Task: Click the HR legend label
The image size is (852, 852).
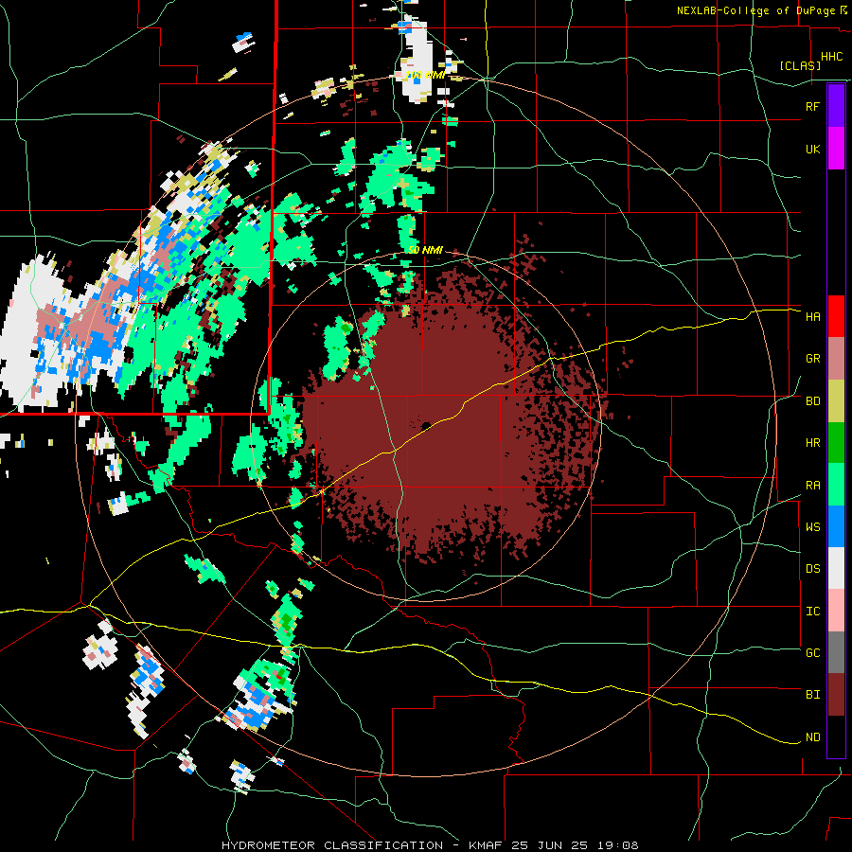Action: (x=813, y=443)
